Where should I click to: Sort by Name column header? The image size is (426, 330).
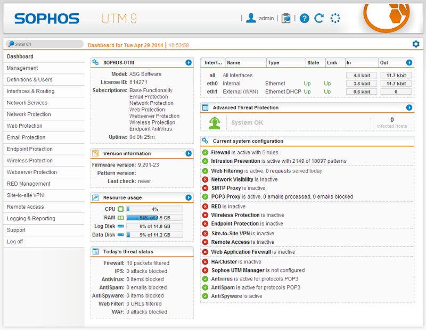245,63
